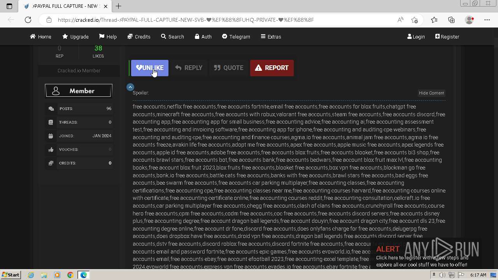Image resolution: width=498 pixels, height=280 pixels.
Task: Click the taskbar clock
Action: pyautogui.click(x=478, y=275)
